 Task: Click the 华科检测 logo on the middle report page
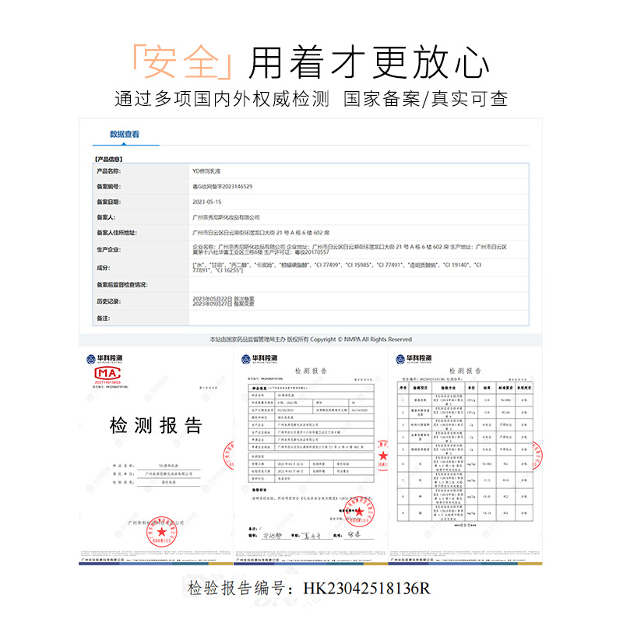(x=259, y=359)
